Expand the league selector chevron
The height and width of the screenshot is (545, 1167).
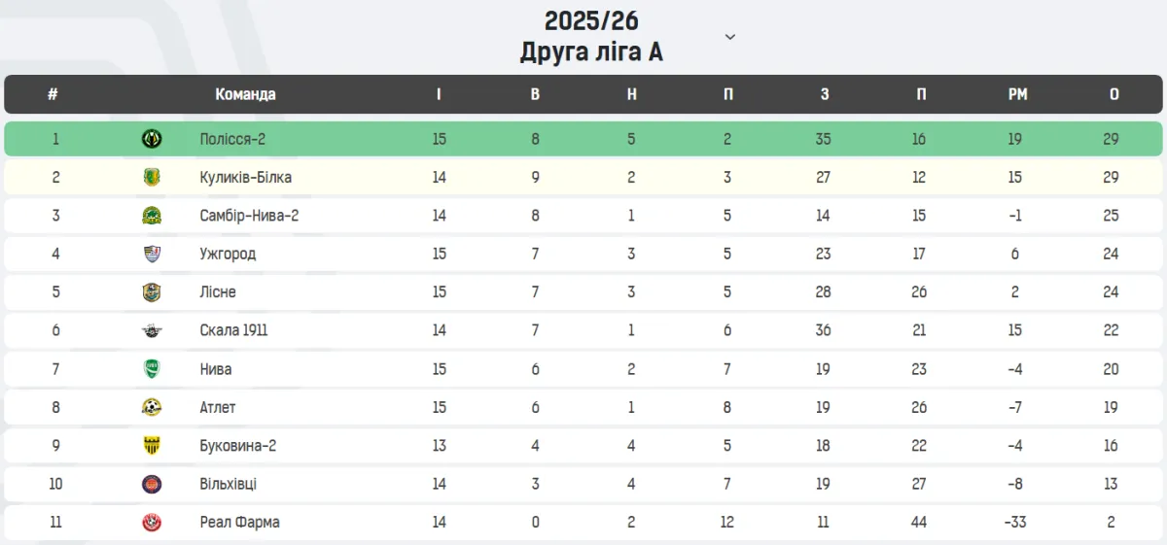[730, 37]
